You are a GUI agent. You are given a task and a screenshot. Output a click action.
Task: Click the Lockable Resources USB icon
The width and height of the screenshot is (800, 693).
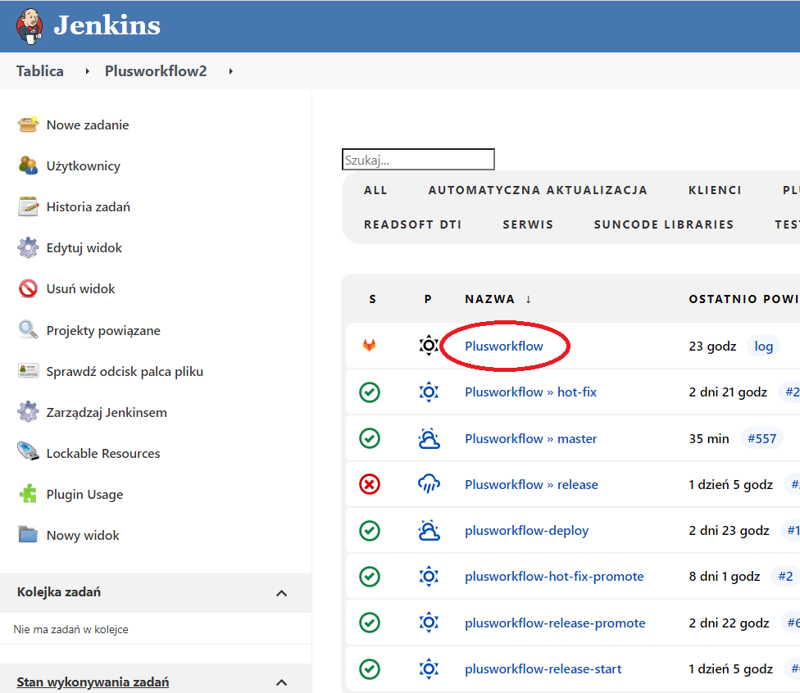coord(28,452)
